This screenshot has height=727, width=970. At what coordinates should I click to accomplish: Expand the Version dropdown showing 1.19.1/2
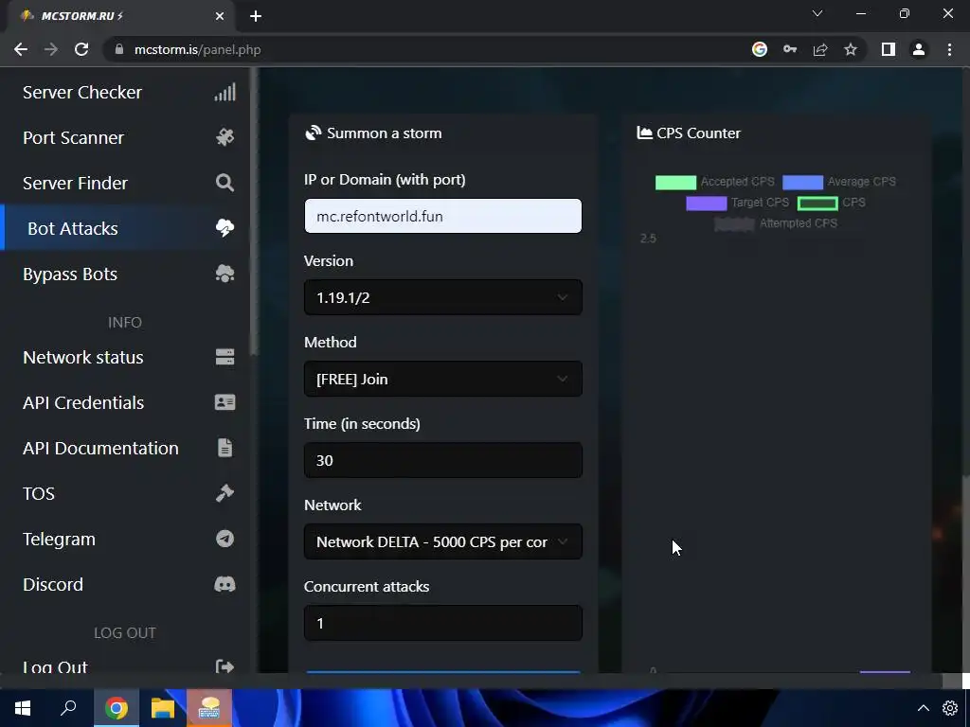pos(443,297)
